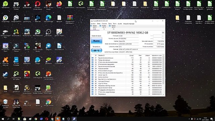Open the Google Chrome desktop shortcut
The height and width of the screenshot is (121, 215).
[48, 103]
